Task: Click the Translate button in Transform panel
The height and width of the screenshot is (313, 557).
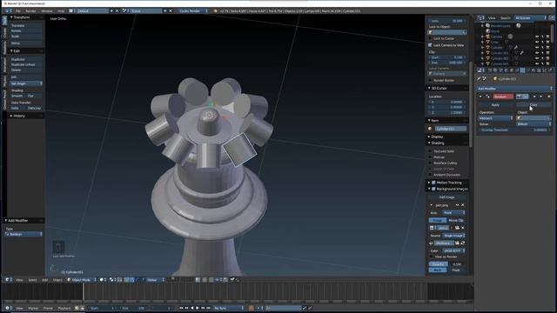Action: click(x=25, y=25)
